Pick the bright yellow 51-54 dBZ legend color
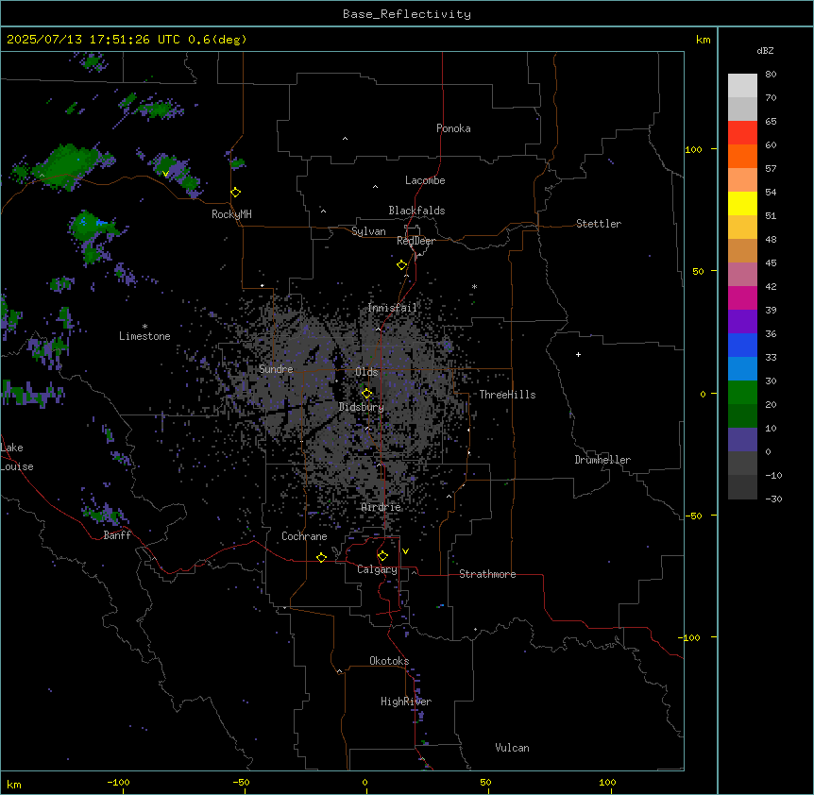 742,204
